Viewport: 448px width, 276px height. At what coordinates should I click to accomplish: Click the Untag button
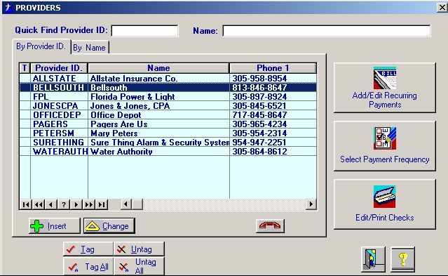click(x=139, y=249)
